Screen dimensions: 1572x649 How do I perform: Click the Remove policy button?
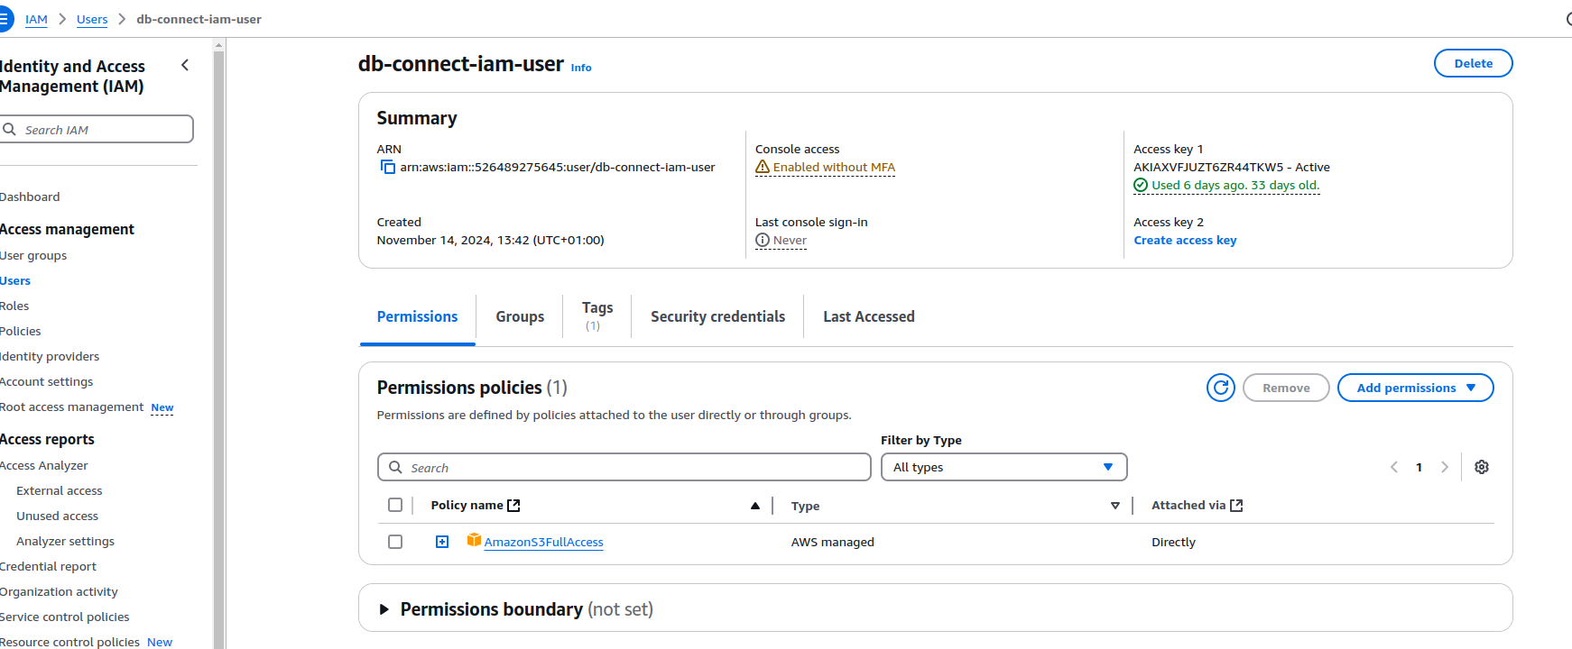pos(1286,388)
